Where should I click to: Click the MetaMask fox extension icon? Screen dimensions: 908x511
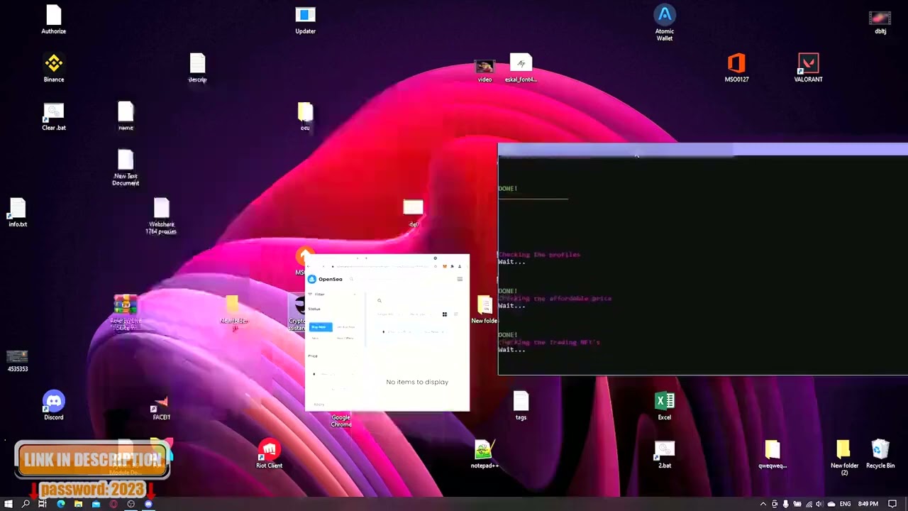pyautogui.click(x=445, y=266)
